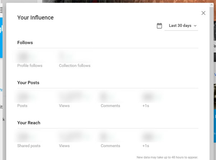216x160 pixels.
Task: Click the Shared posts label under Your Reach
Action: (29, 146)
